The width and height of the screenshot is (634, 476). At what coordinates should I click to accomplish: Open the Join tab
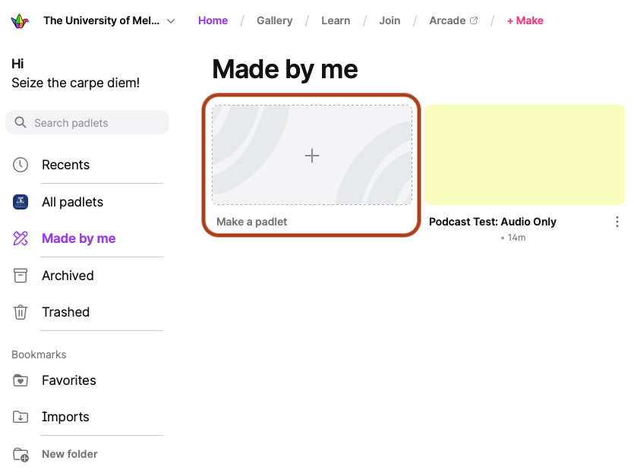[390, 20]
